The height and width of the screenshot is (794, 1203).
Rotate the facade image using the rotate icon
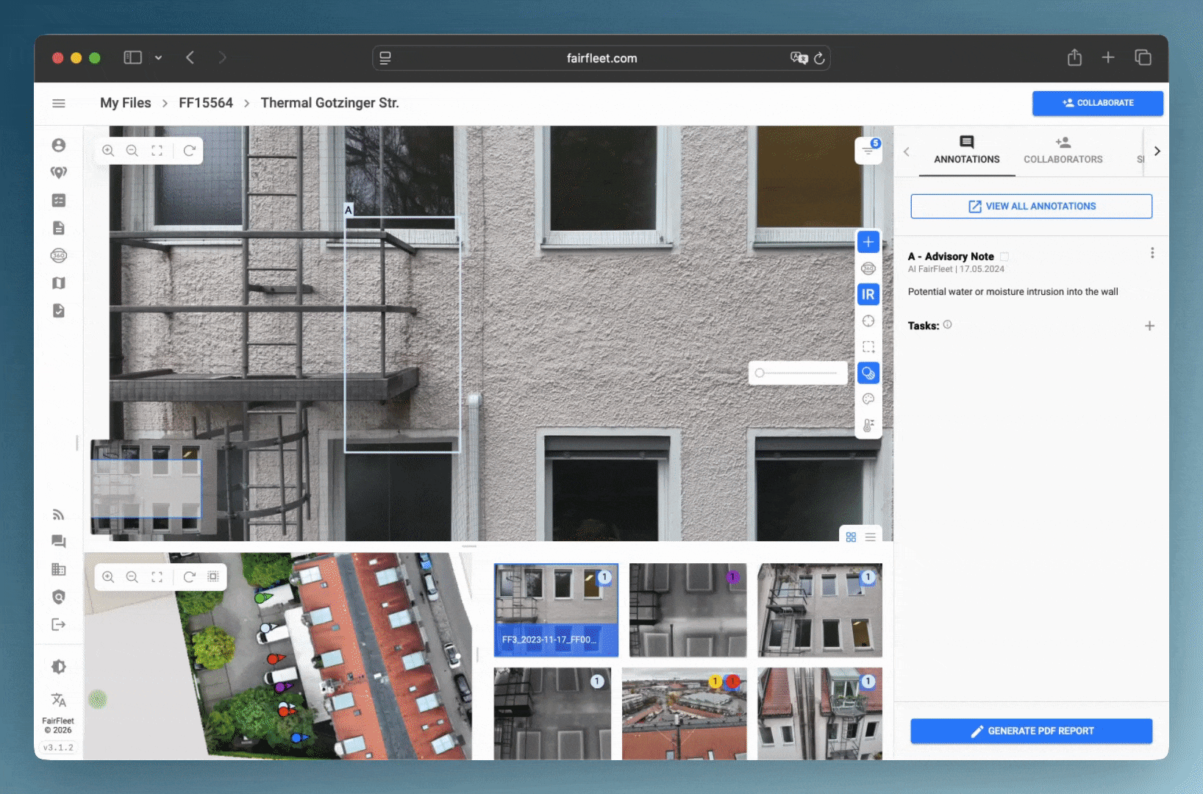point(189,150)
